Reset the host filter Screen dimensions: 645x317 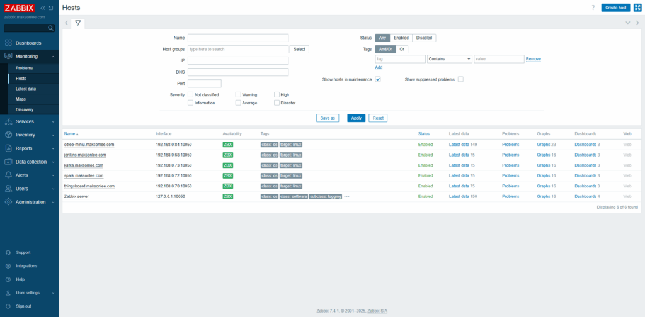pyautogui.click(x=378, y=118)
